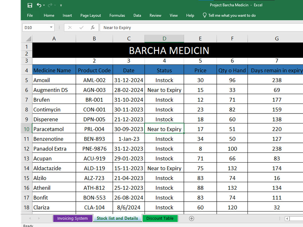Select row 10 header

[26, 129]
